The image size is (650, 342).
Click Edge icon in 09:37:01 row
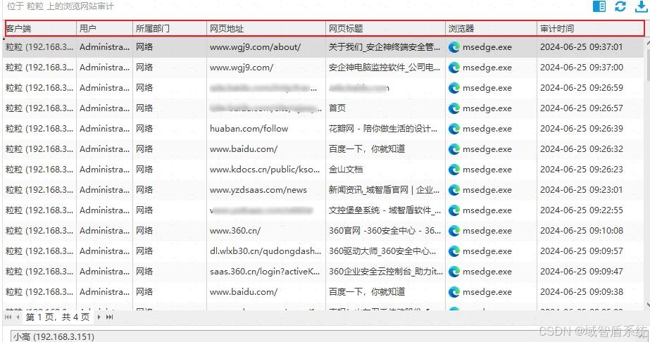[454, 47]
